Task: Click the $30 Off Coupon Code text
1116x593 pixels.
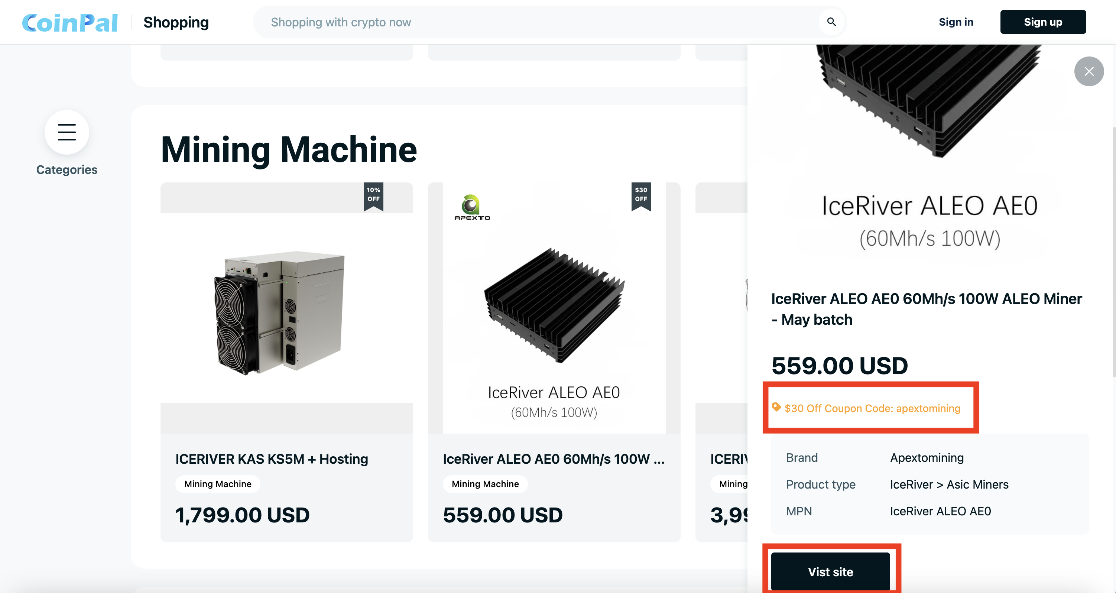Action: (x=872, y=408)
